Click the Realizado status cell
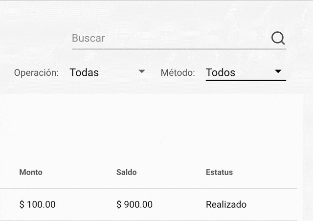 (x=226, y=204)
